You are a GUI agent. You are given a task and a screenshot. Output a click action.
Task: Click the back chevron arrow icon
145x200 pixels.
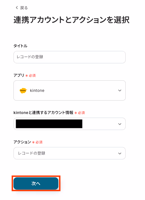coord(17,8)
